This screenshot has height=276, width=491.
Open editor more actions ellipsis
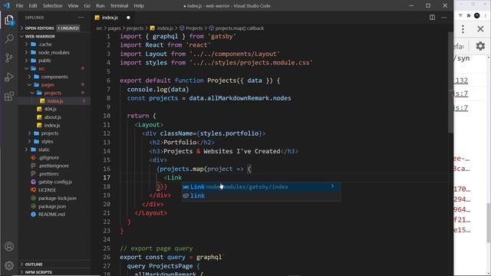pyautogui.click(x=444, y=18)
